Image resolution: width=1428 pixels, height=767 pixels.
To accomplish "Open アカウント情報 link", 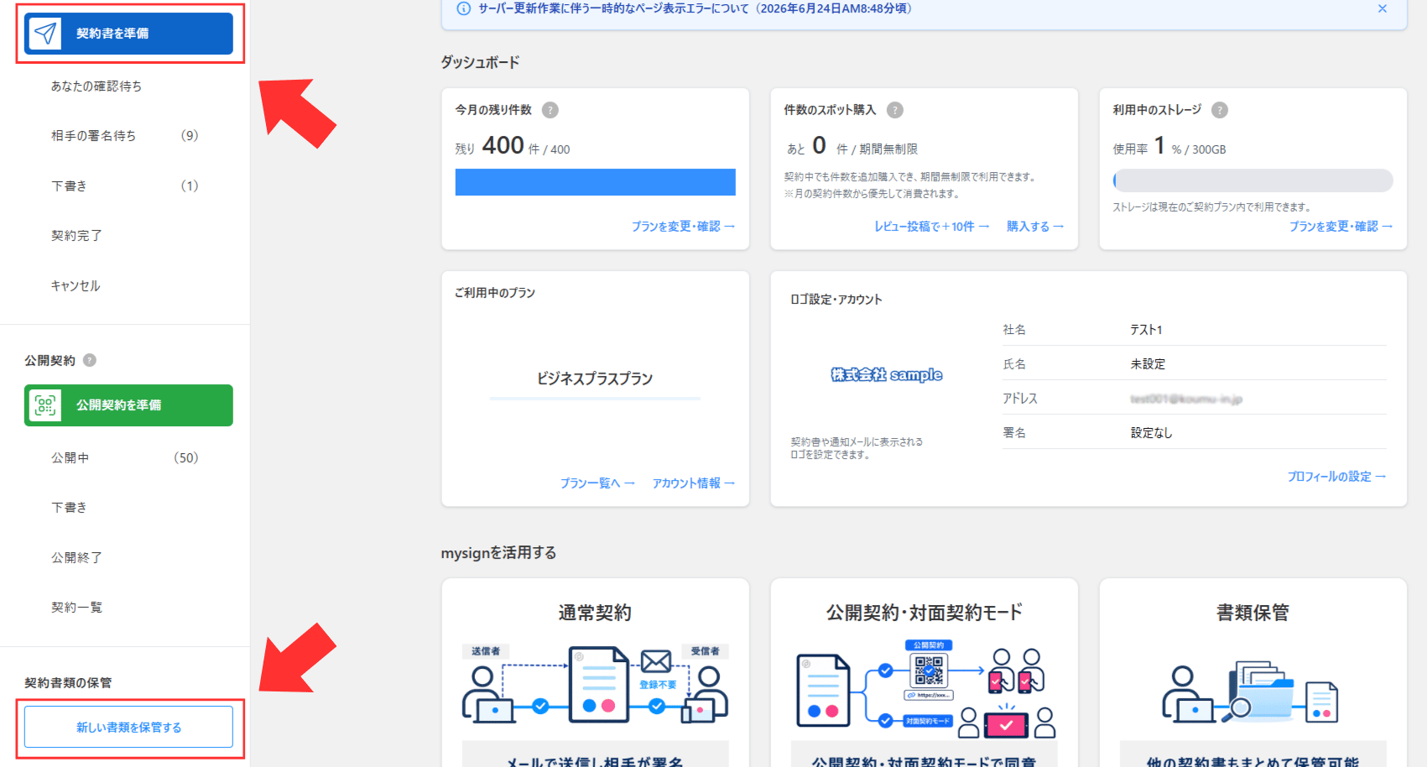I will click(x=693, y=483).
